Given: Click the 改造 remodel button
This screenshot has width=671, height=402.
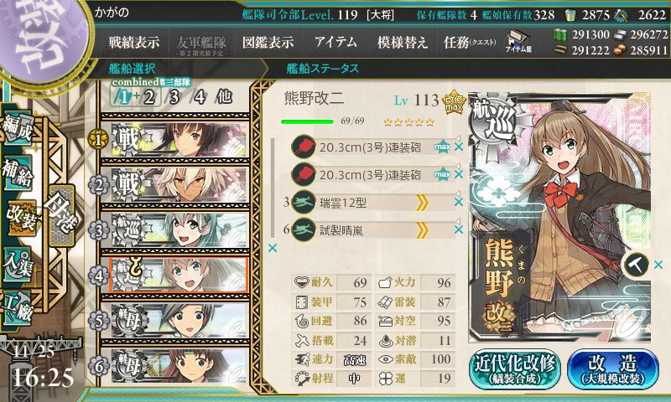Looking at the screenshot, I should [x=613, y=369].
